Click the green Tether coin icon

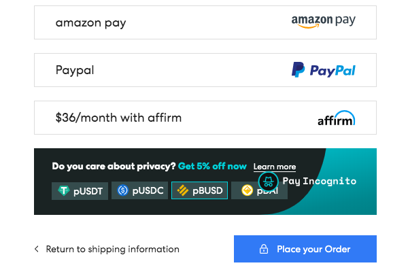(64, 191)
